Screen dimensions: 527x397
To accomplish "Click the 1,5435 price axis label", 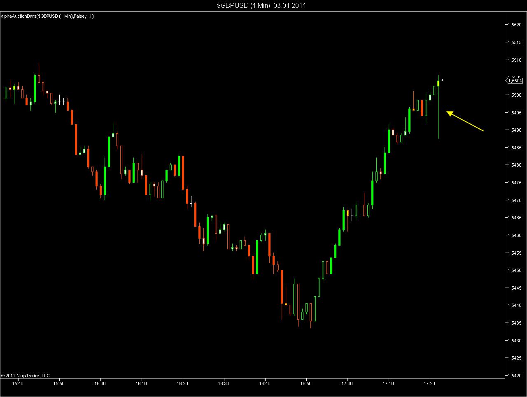I will [x=515, y=323].
